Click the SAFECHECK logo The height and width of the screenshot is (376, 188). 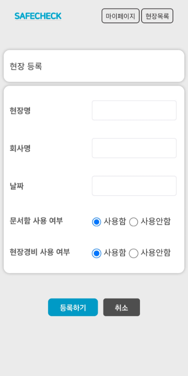coord(38,16)
